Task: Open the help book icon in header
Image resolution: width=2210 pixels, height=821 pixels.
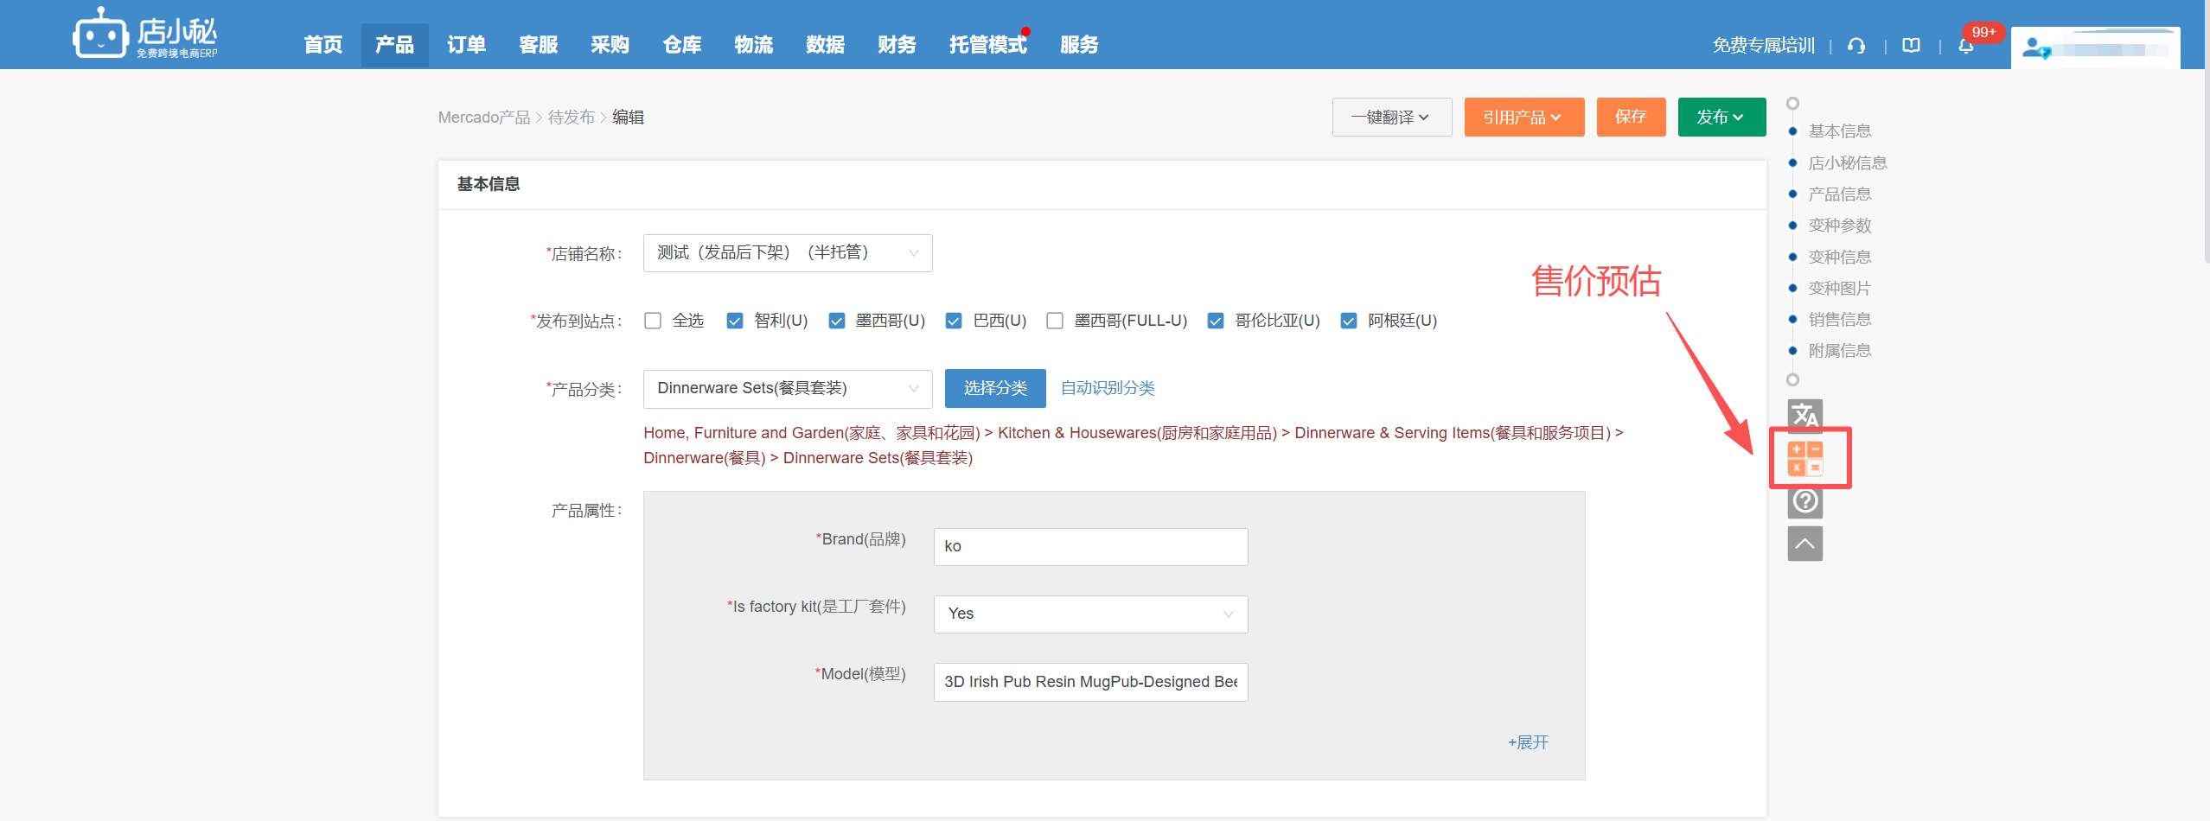Action: pyautogui.click(x=1911, y=46)
